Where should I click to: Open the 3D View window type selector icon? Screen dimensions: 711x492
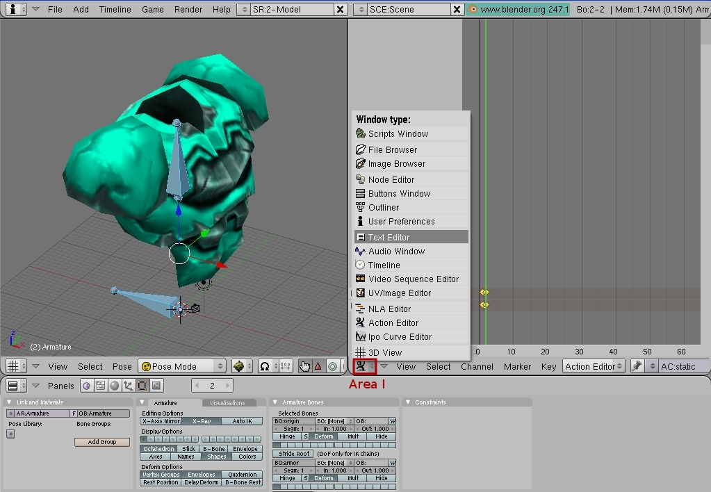tap(16, 366)
